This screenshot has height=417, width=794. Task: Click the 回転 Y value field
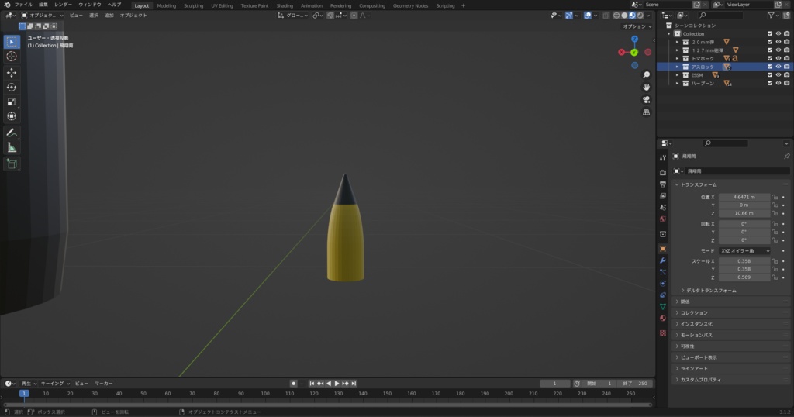[x=744, y=232]
